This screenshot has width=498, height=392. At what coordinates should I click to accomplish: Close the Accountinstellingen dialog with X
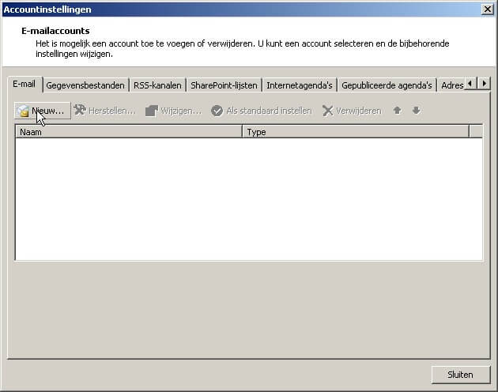pyautogui.click(x=487, y=9)
